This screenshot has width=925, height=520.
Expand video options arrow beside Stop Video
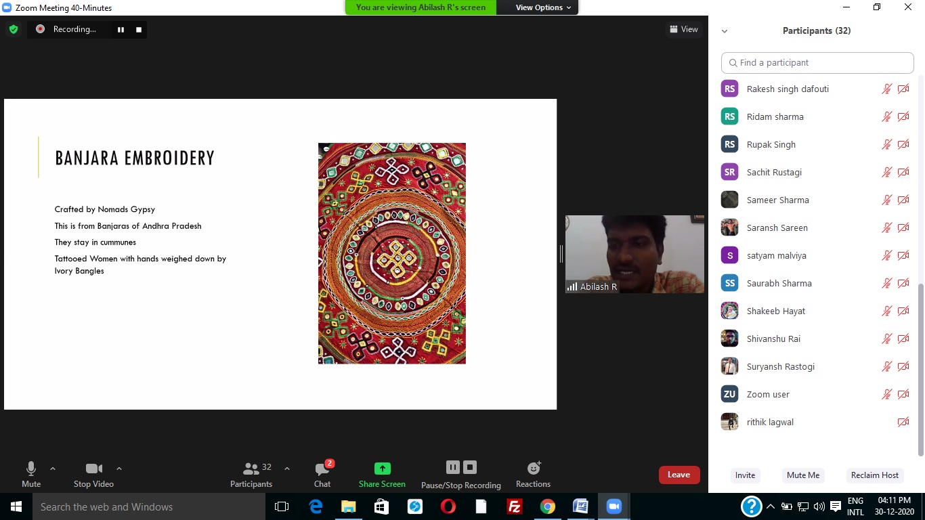[x=119, y=469]
